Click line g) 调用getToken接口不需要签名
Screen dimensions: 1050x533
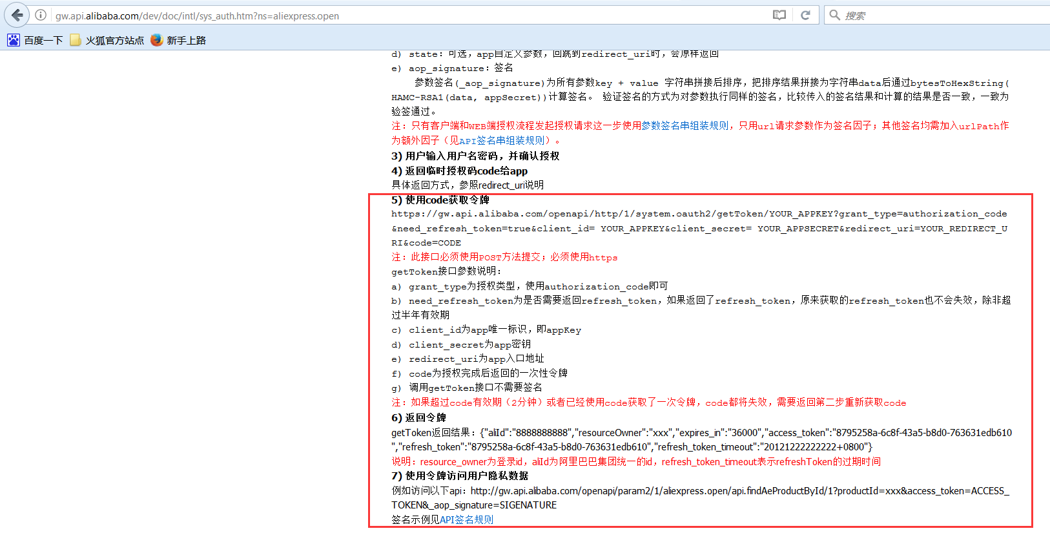pyautogui.click(x=467, y=388)
